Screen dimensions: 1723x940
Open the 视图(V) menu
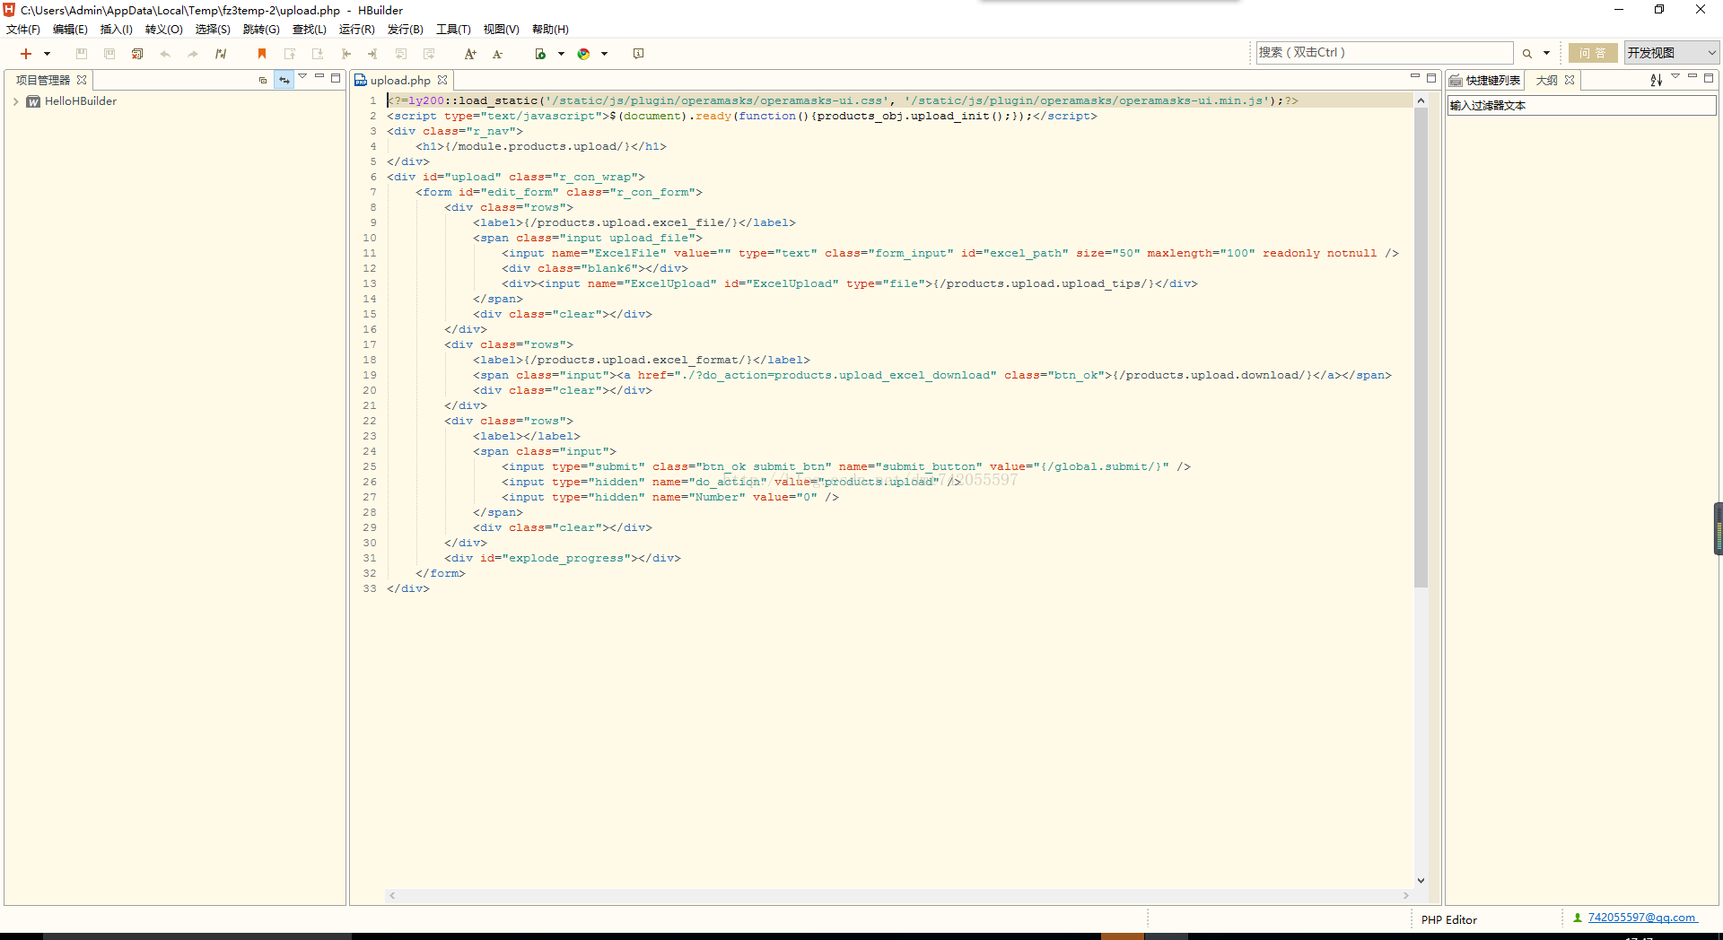point(502,30)
